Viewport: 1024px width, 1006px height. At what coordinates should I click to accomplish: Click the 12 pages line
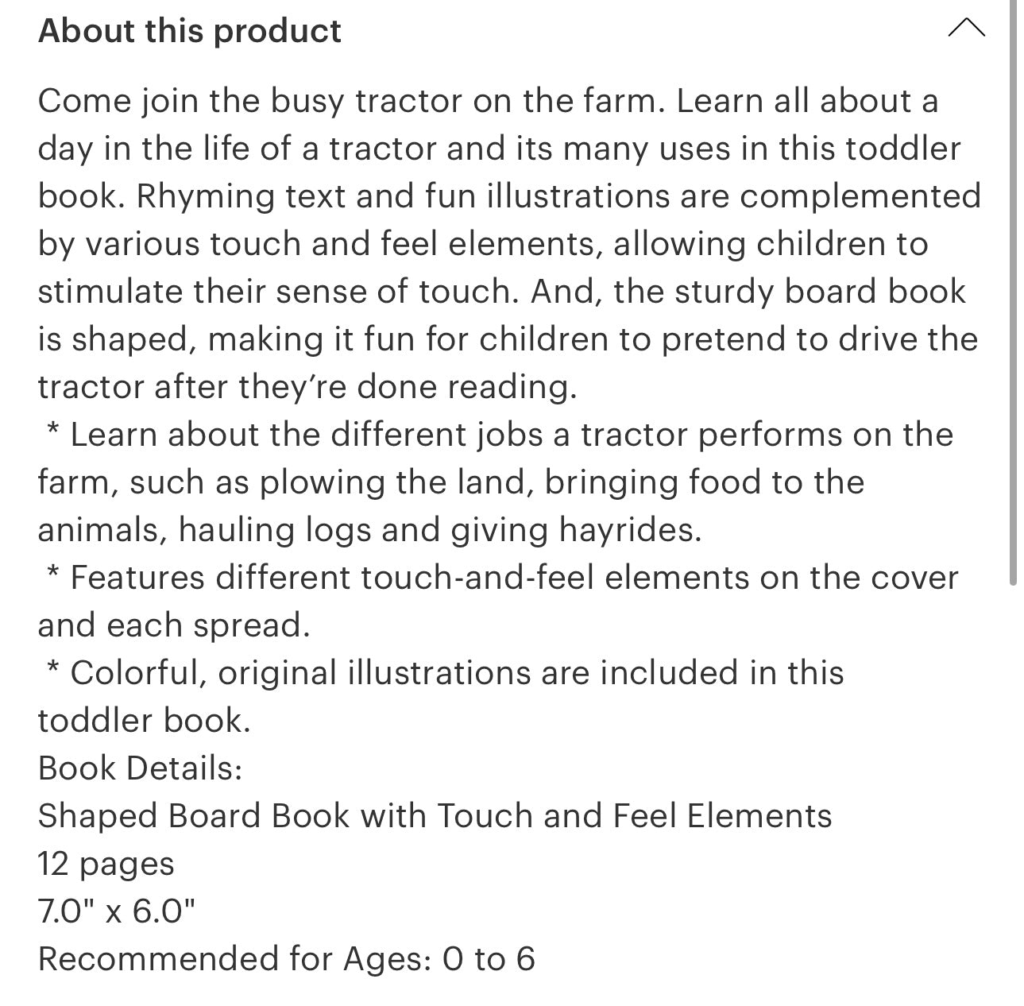[x=106, y=865]
